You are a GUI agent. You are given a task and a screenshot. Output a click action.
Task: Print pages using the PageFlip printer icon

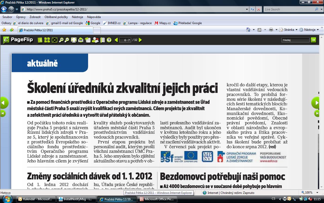[81, 40]
